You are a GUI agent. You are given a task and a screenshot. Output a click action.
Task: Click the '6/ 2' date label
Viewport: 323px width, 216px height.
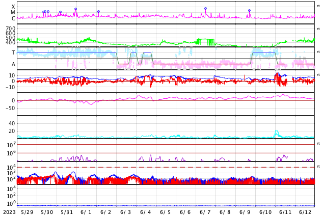point(105,212)
